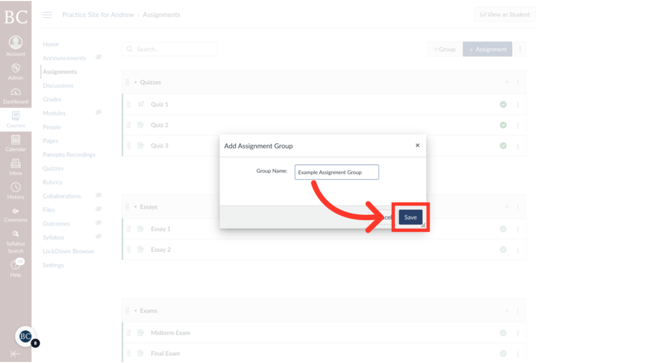646x363 pixels.
Task: Click inside the Group Name input field
Action: pos(336,172)
